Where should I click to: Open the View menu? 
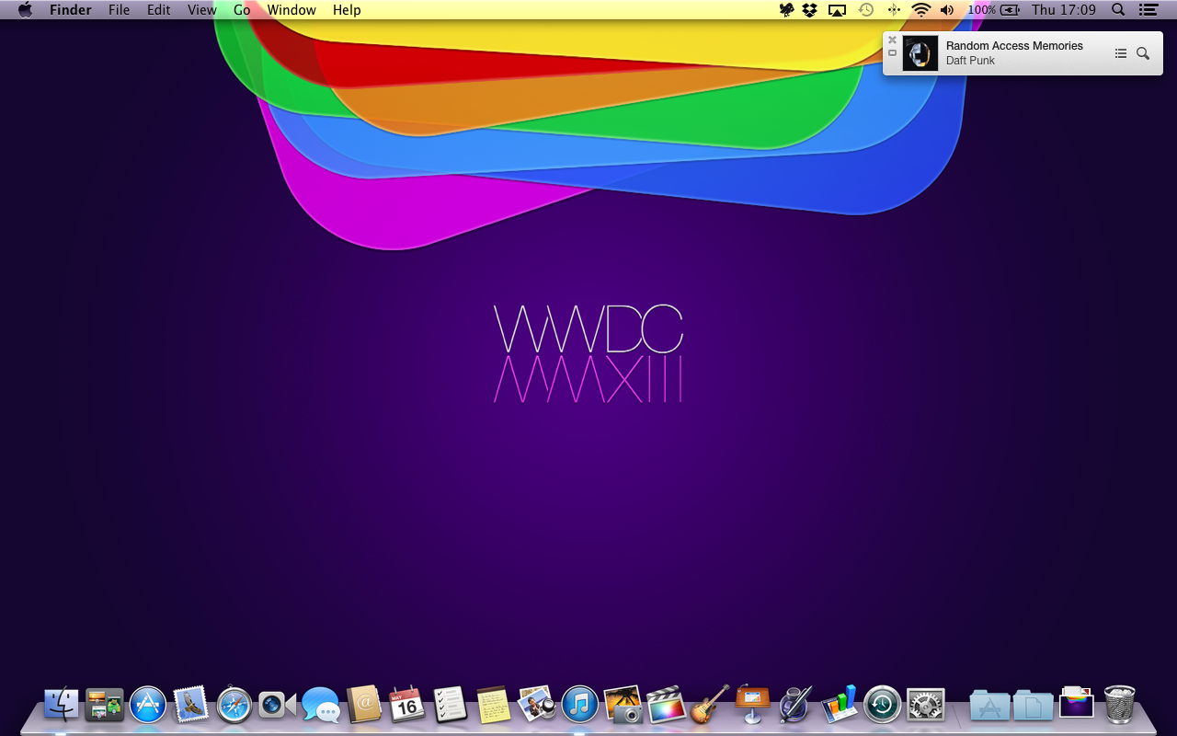(202, 10)
